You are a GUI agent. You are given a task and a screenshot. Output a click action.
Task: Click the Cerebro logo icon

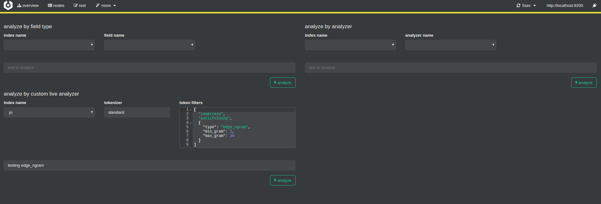coord(8,5)
